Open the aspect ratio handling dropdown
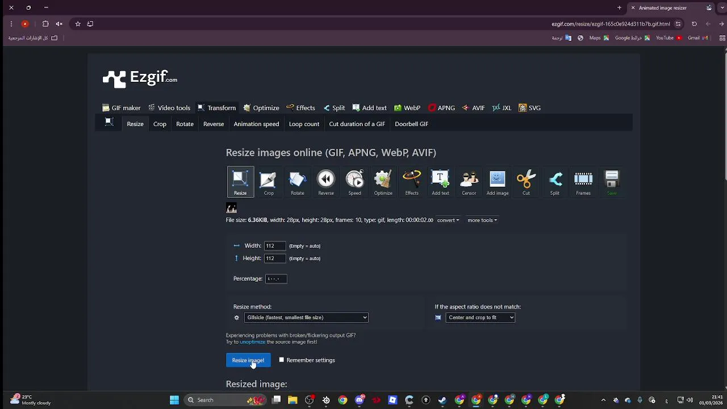This screenshot has width=727, height=409. click(481, 318)
